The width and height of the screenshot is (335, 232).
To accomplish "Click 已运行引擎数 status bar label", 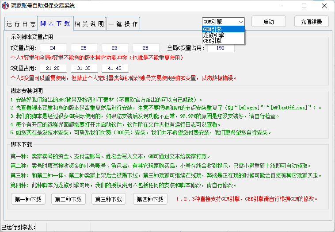I will [19, 227].
